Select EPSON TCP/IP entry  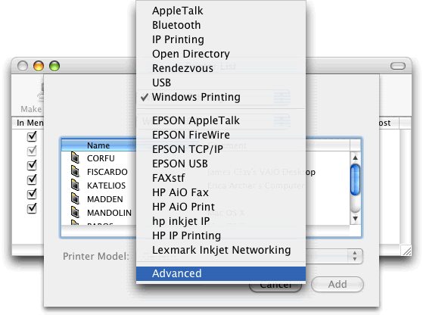pos(221,149)
